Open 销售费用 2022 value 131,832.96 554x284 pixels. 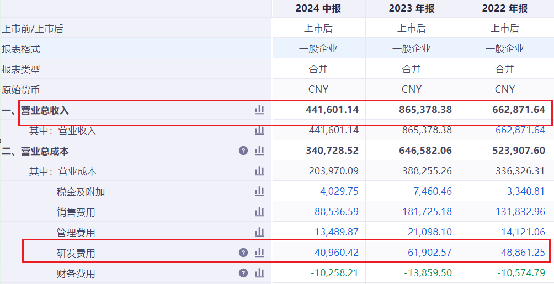(x=520, y=212)
